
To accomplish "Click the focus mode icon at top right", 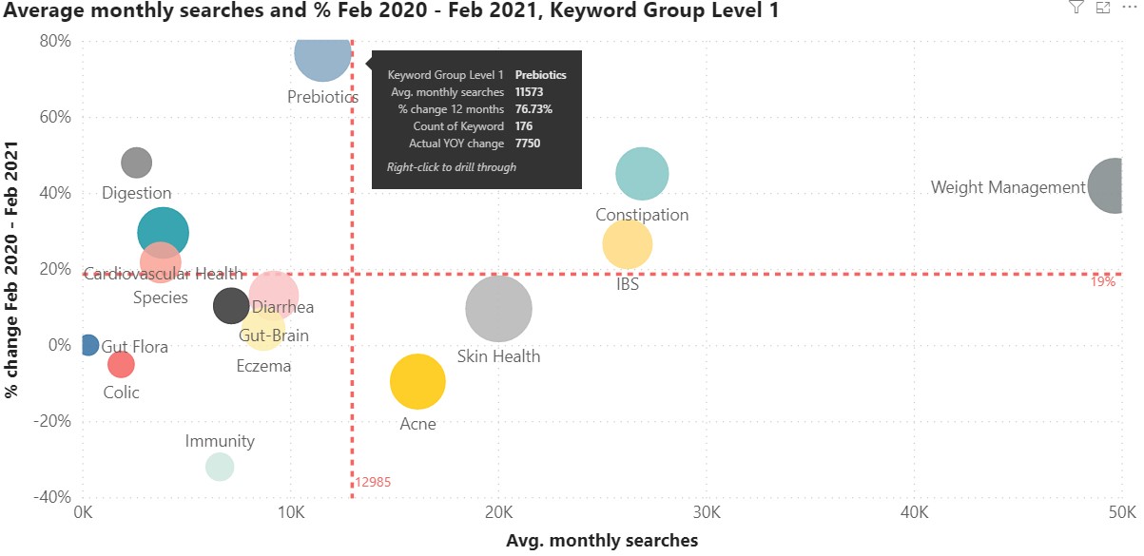I will point(1103,8).
